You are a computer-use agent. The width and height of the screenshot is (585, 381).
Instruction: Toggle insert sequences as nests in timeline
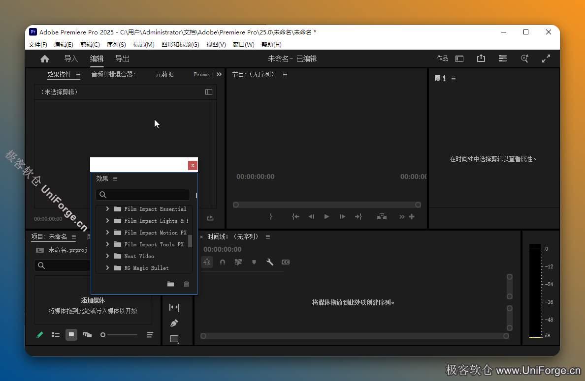click(x=207, y=262)
